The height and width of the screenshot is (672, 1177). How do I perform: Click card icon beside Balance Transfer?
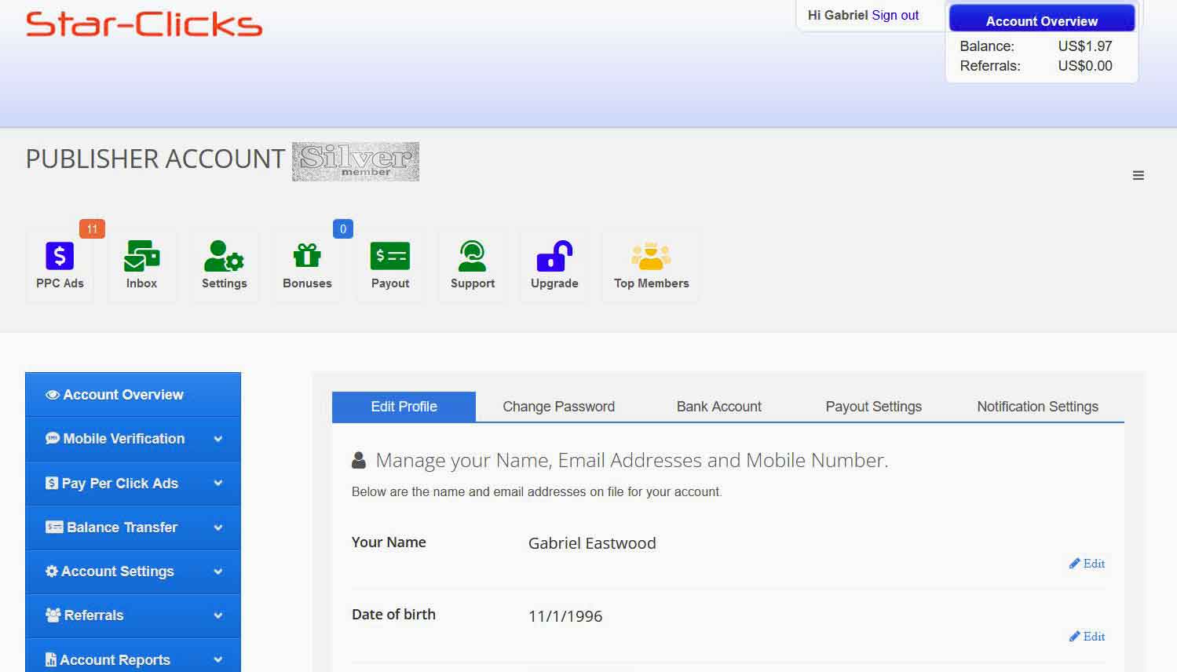[x=54, y=528]
